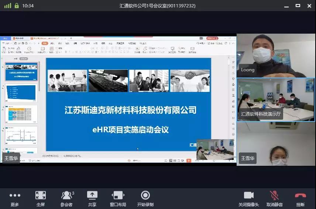Click 王雪华 name label on shared screen
316x209 pixels.
[11, 158]
